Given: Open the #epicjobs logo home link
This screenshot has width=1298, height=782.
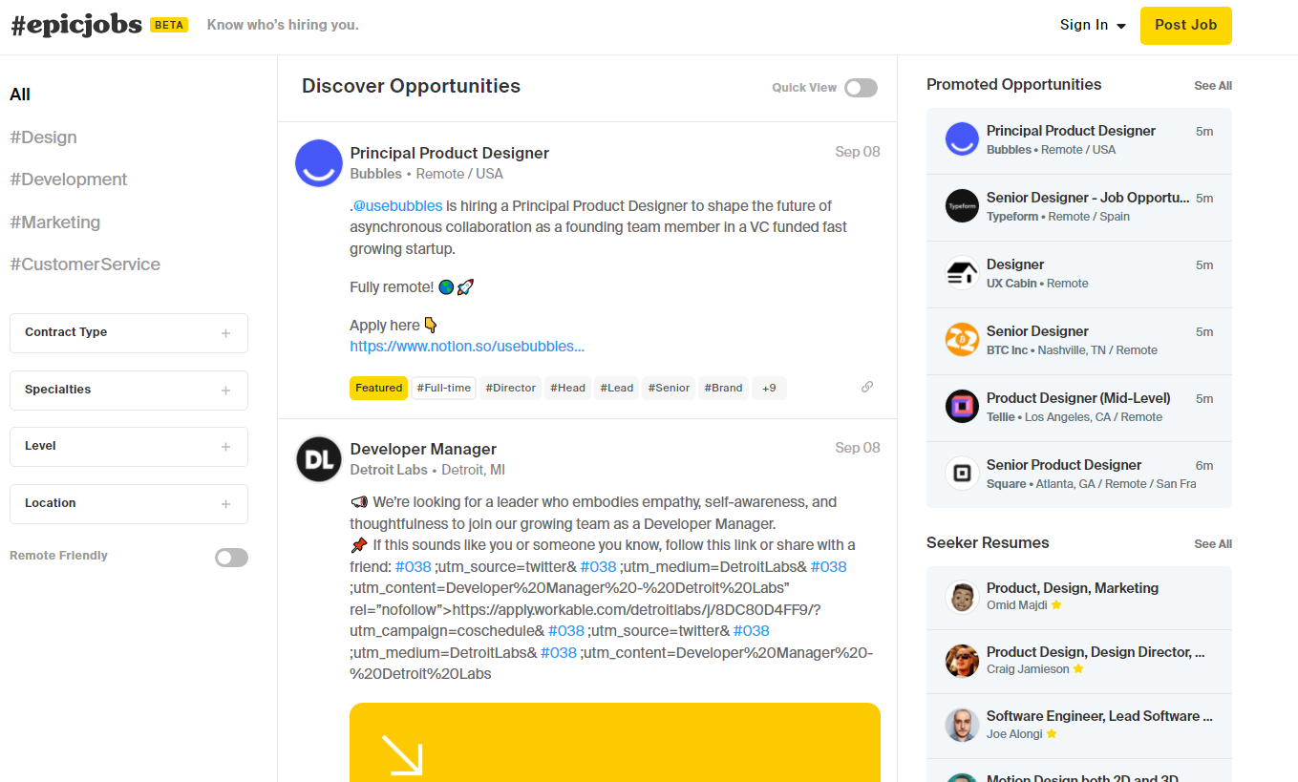Looking at the screenshot, I should click(x=76, y=26).
